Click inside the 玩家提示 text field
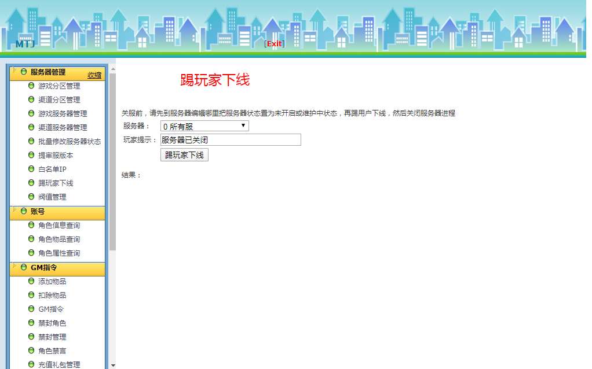Image resolution: width=592 pixels, height=369 pixels. [229, 140]
